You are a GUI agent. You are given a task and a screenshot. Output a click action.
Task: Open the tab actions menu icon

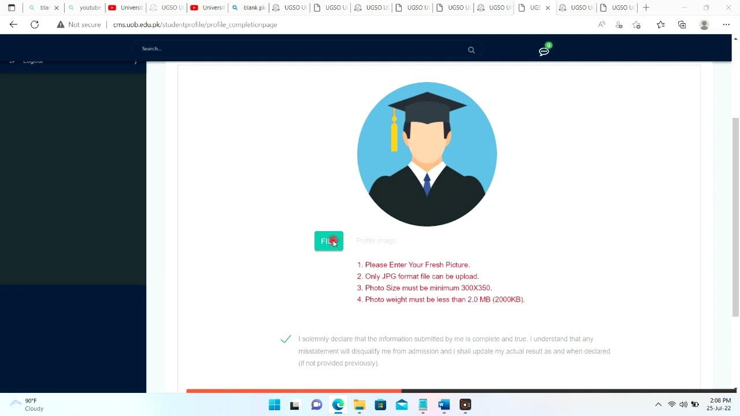[11, 8]
